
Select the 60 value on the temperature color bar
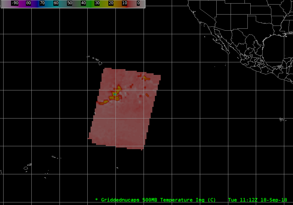(x=56, y=3)
